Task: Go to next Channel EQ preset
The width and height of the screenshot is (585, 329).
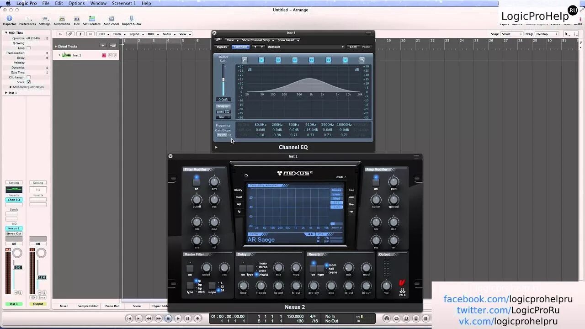Action: click(x=261, y=47)
